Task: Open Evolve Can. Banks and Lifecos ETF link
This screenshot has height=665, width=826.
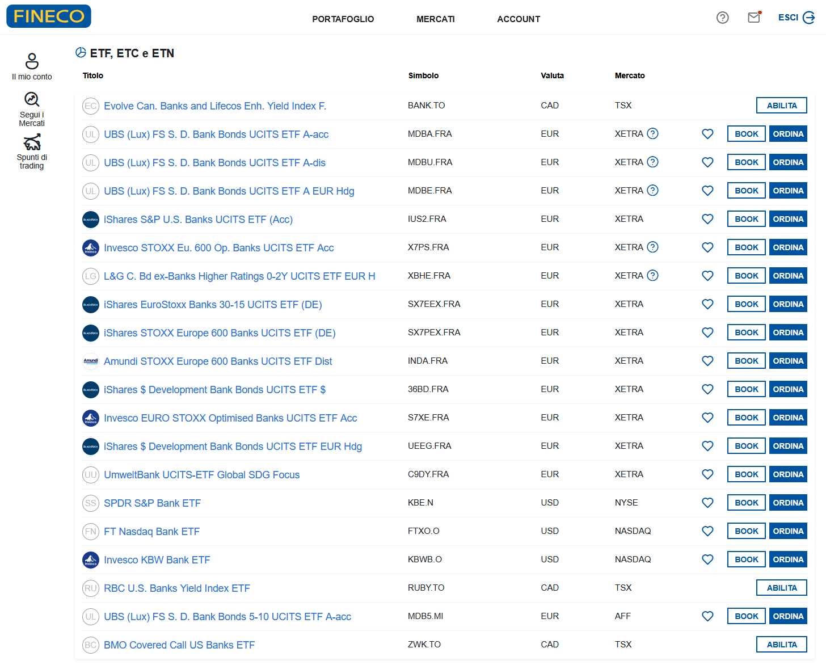Action: 215,106
